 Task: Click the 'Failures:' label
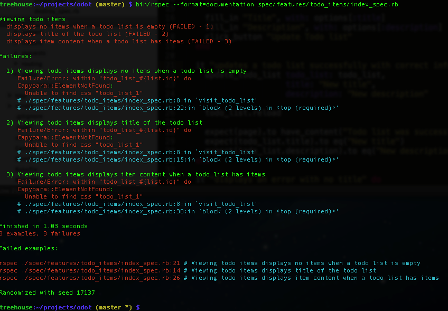point(16,56)
